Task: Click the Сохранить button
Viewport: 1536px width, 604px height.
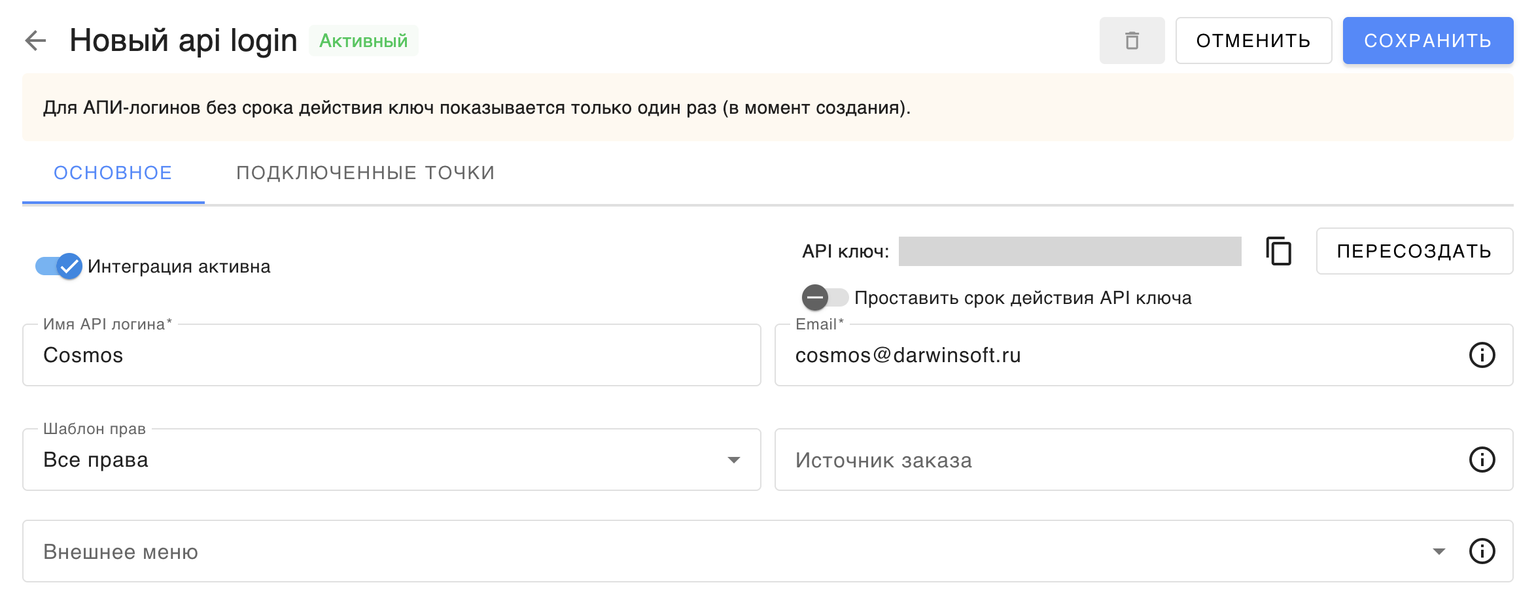Action: tap(1428, 41)
